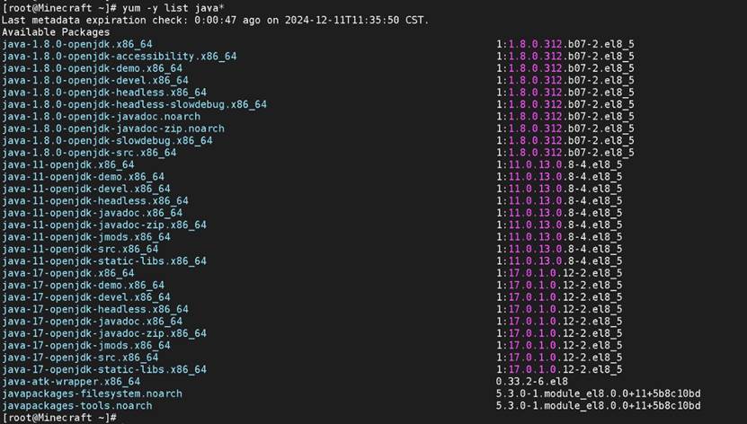Screen dimensions: 747x424
Task: Click the java-1.8.0-openjdk-devel.x86_64 package line
Action: click(x=95, y=80)
